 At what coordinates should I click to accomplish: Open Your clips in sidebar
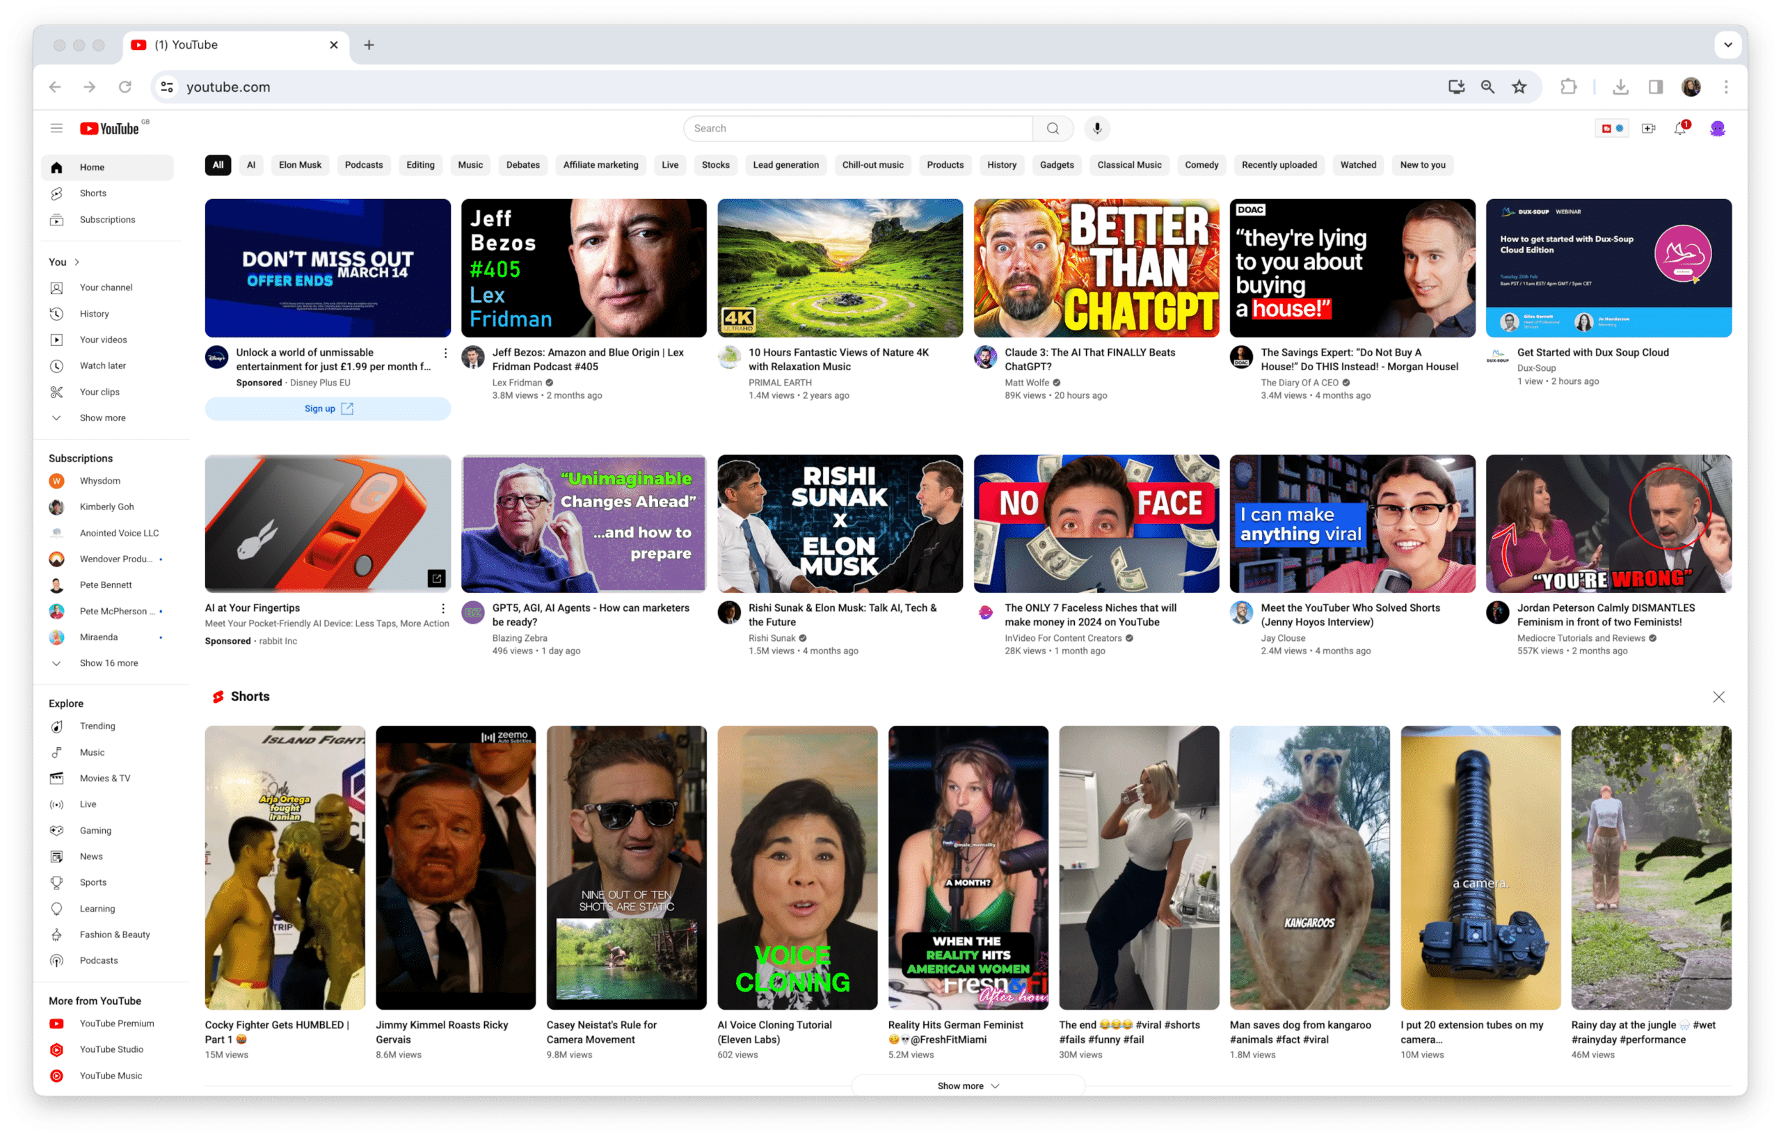tap(107, 392)
